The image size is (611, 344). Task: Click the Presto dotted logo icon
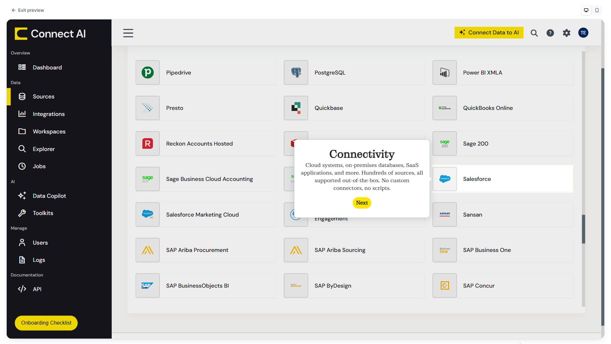pyautogui.click(x=148, y=108)
